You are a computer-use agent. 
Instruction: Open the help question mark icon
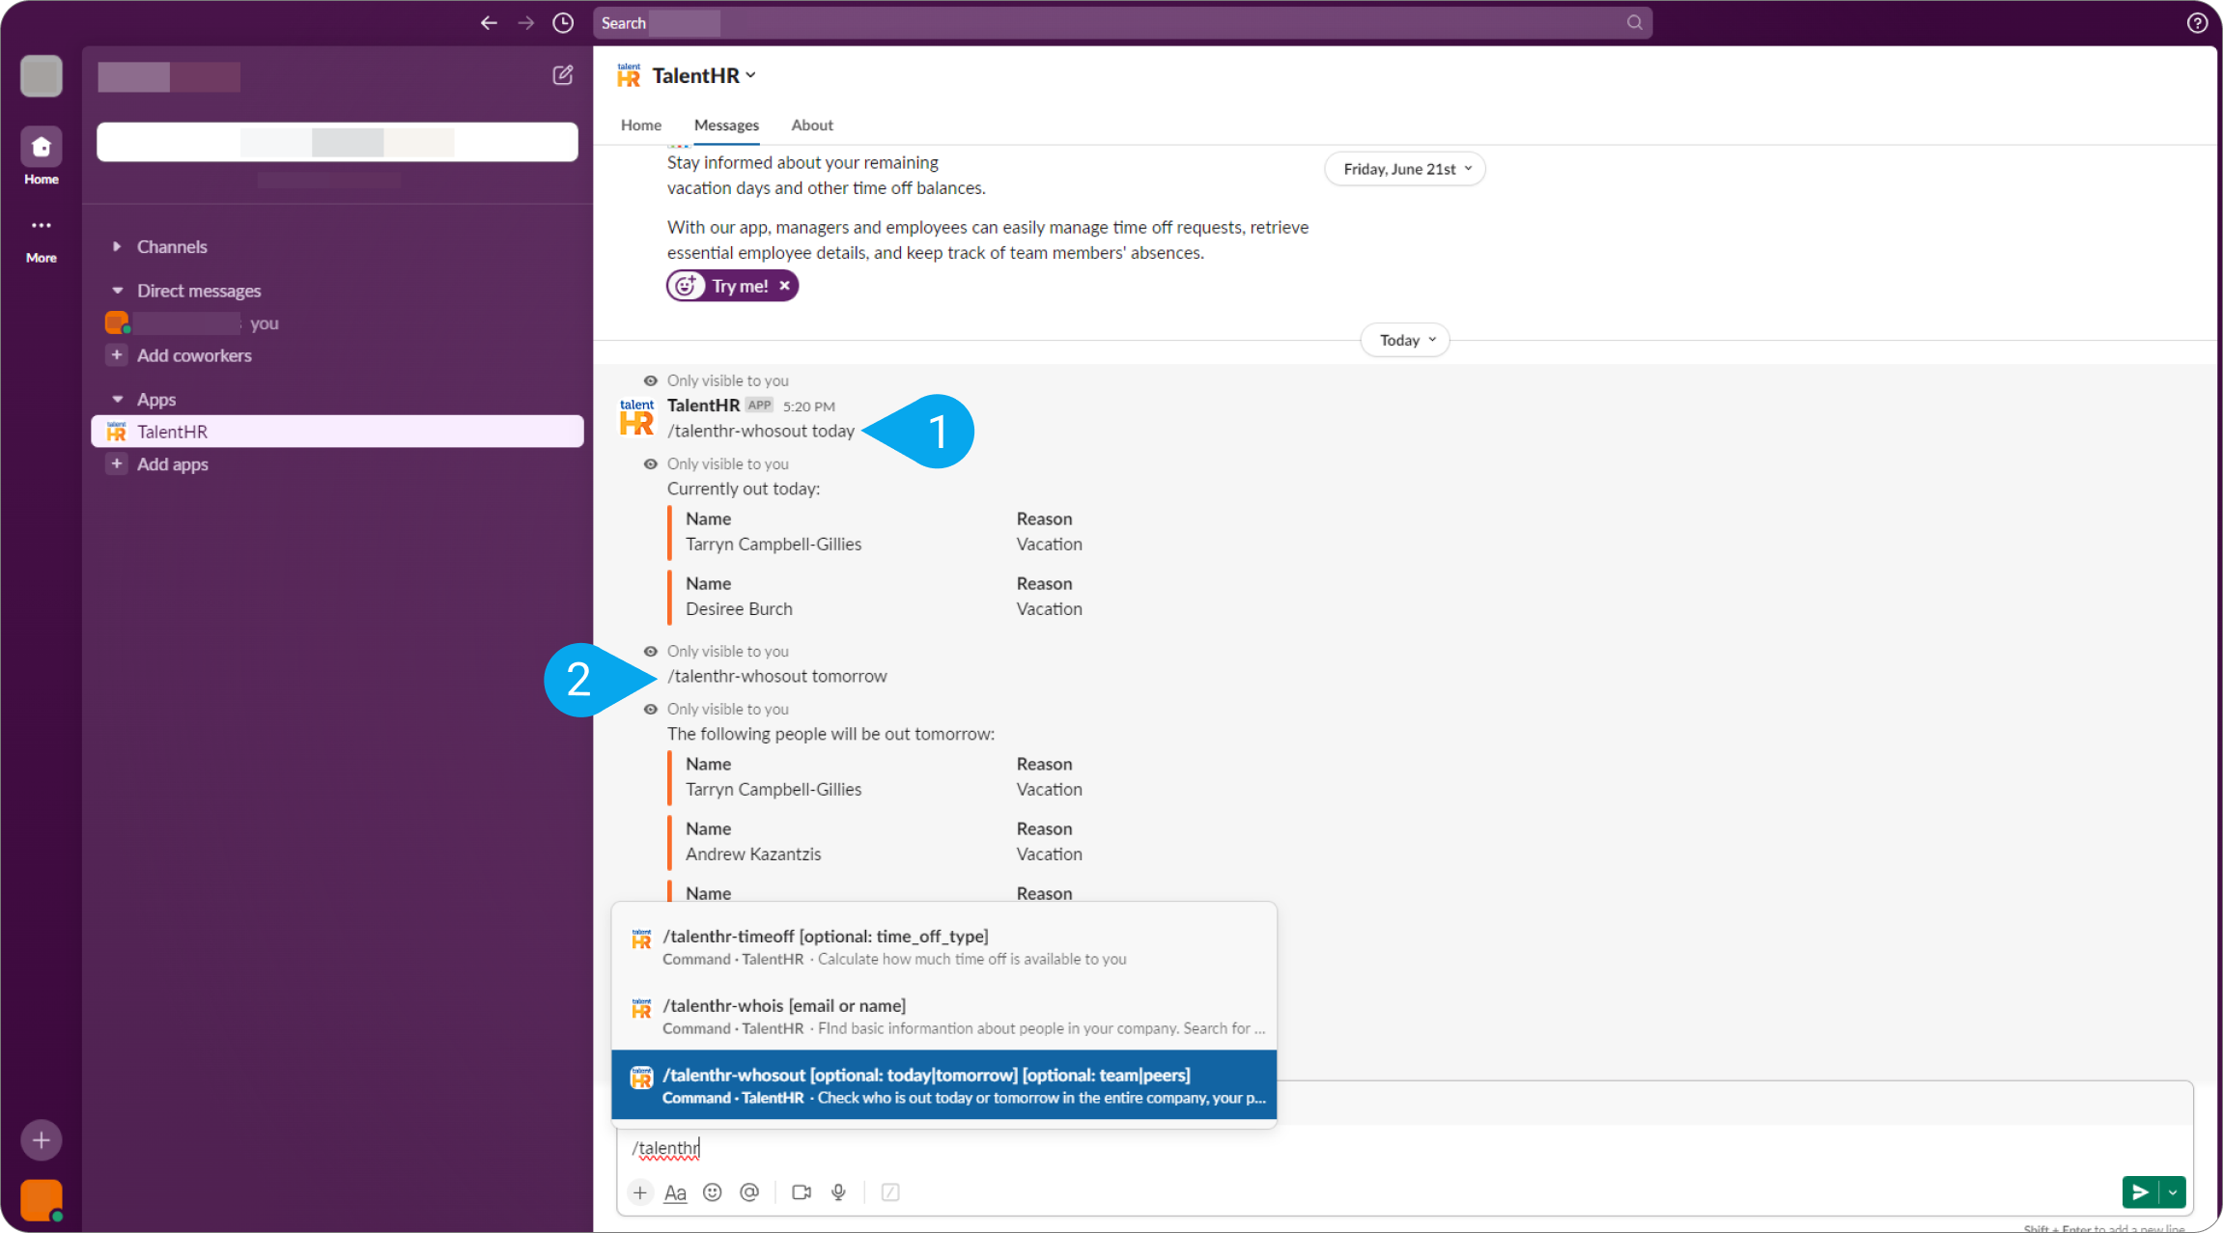coord(2197,23)
